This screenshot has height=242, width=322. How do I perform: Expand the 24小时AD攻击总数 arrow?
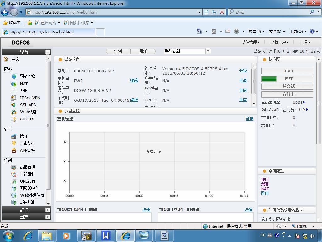click(307, 110)
